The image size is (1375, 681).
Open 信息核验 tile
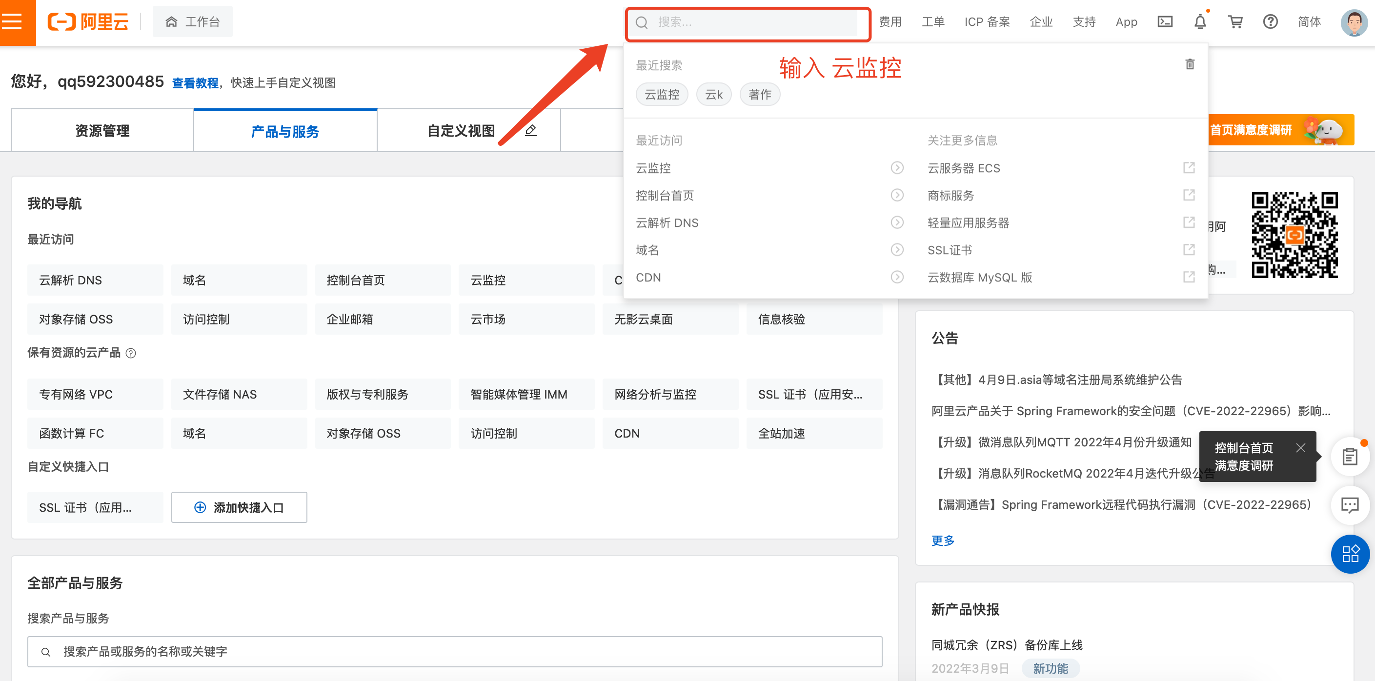[x=814, y=319]
